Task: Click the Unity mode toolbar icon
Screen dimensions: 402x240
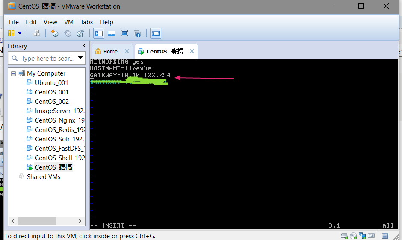Action: [x=137, y=34]
